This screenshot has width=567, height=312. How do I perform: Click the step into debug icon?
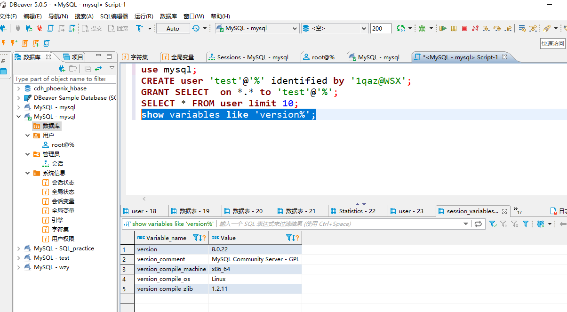pos(486,28)
